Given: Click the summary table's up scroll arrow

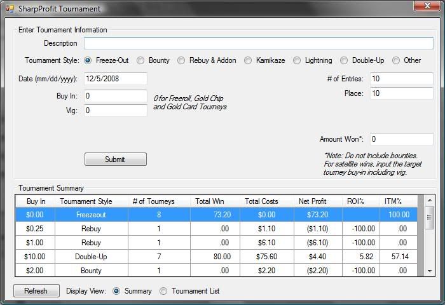Looking at the screenshot, I should (430, 200).
